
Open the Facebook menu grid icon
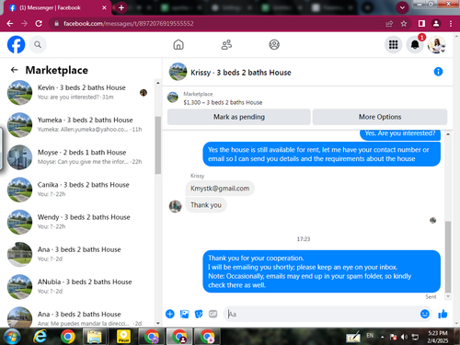tap(393, 45)
